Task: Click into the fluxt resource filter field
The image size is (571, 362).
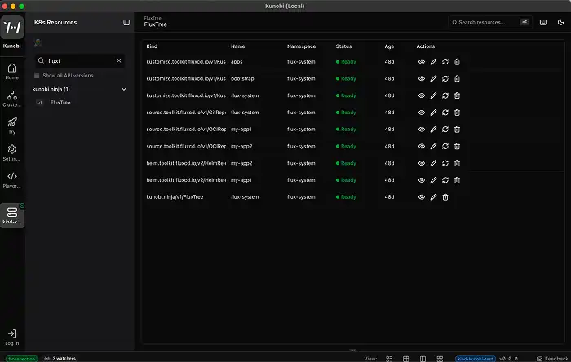Action: pyautogui.click(x=80, y=61)
